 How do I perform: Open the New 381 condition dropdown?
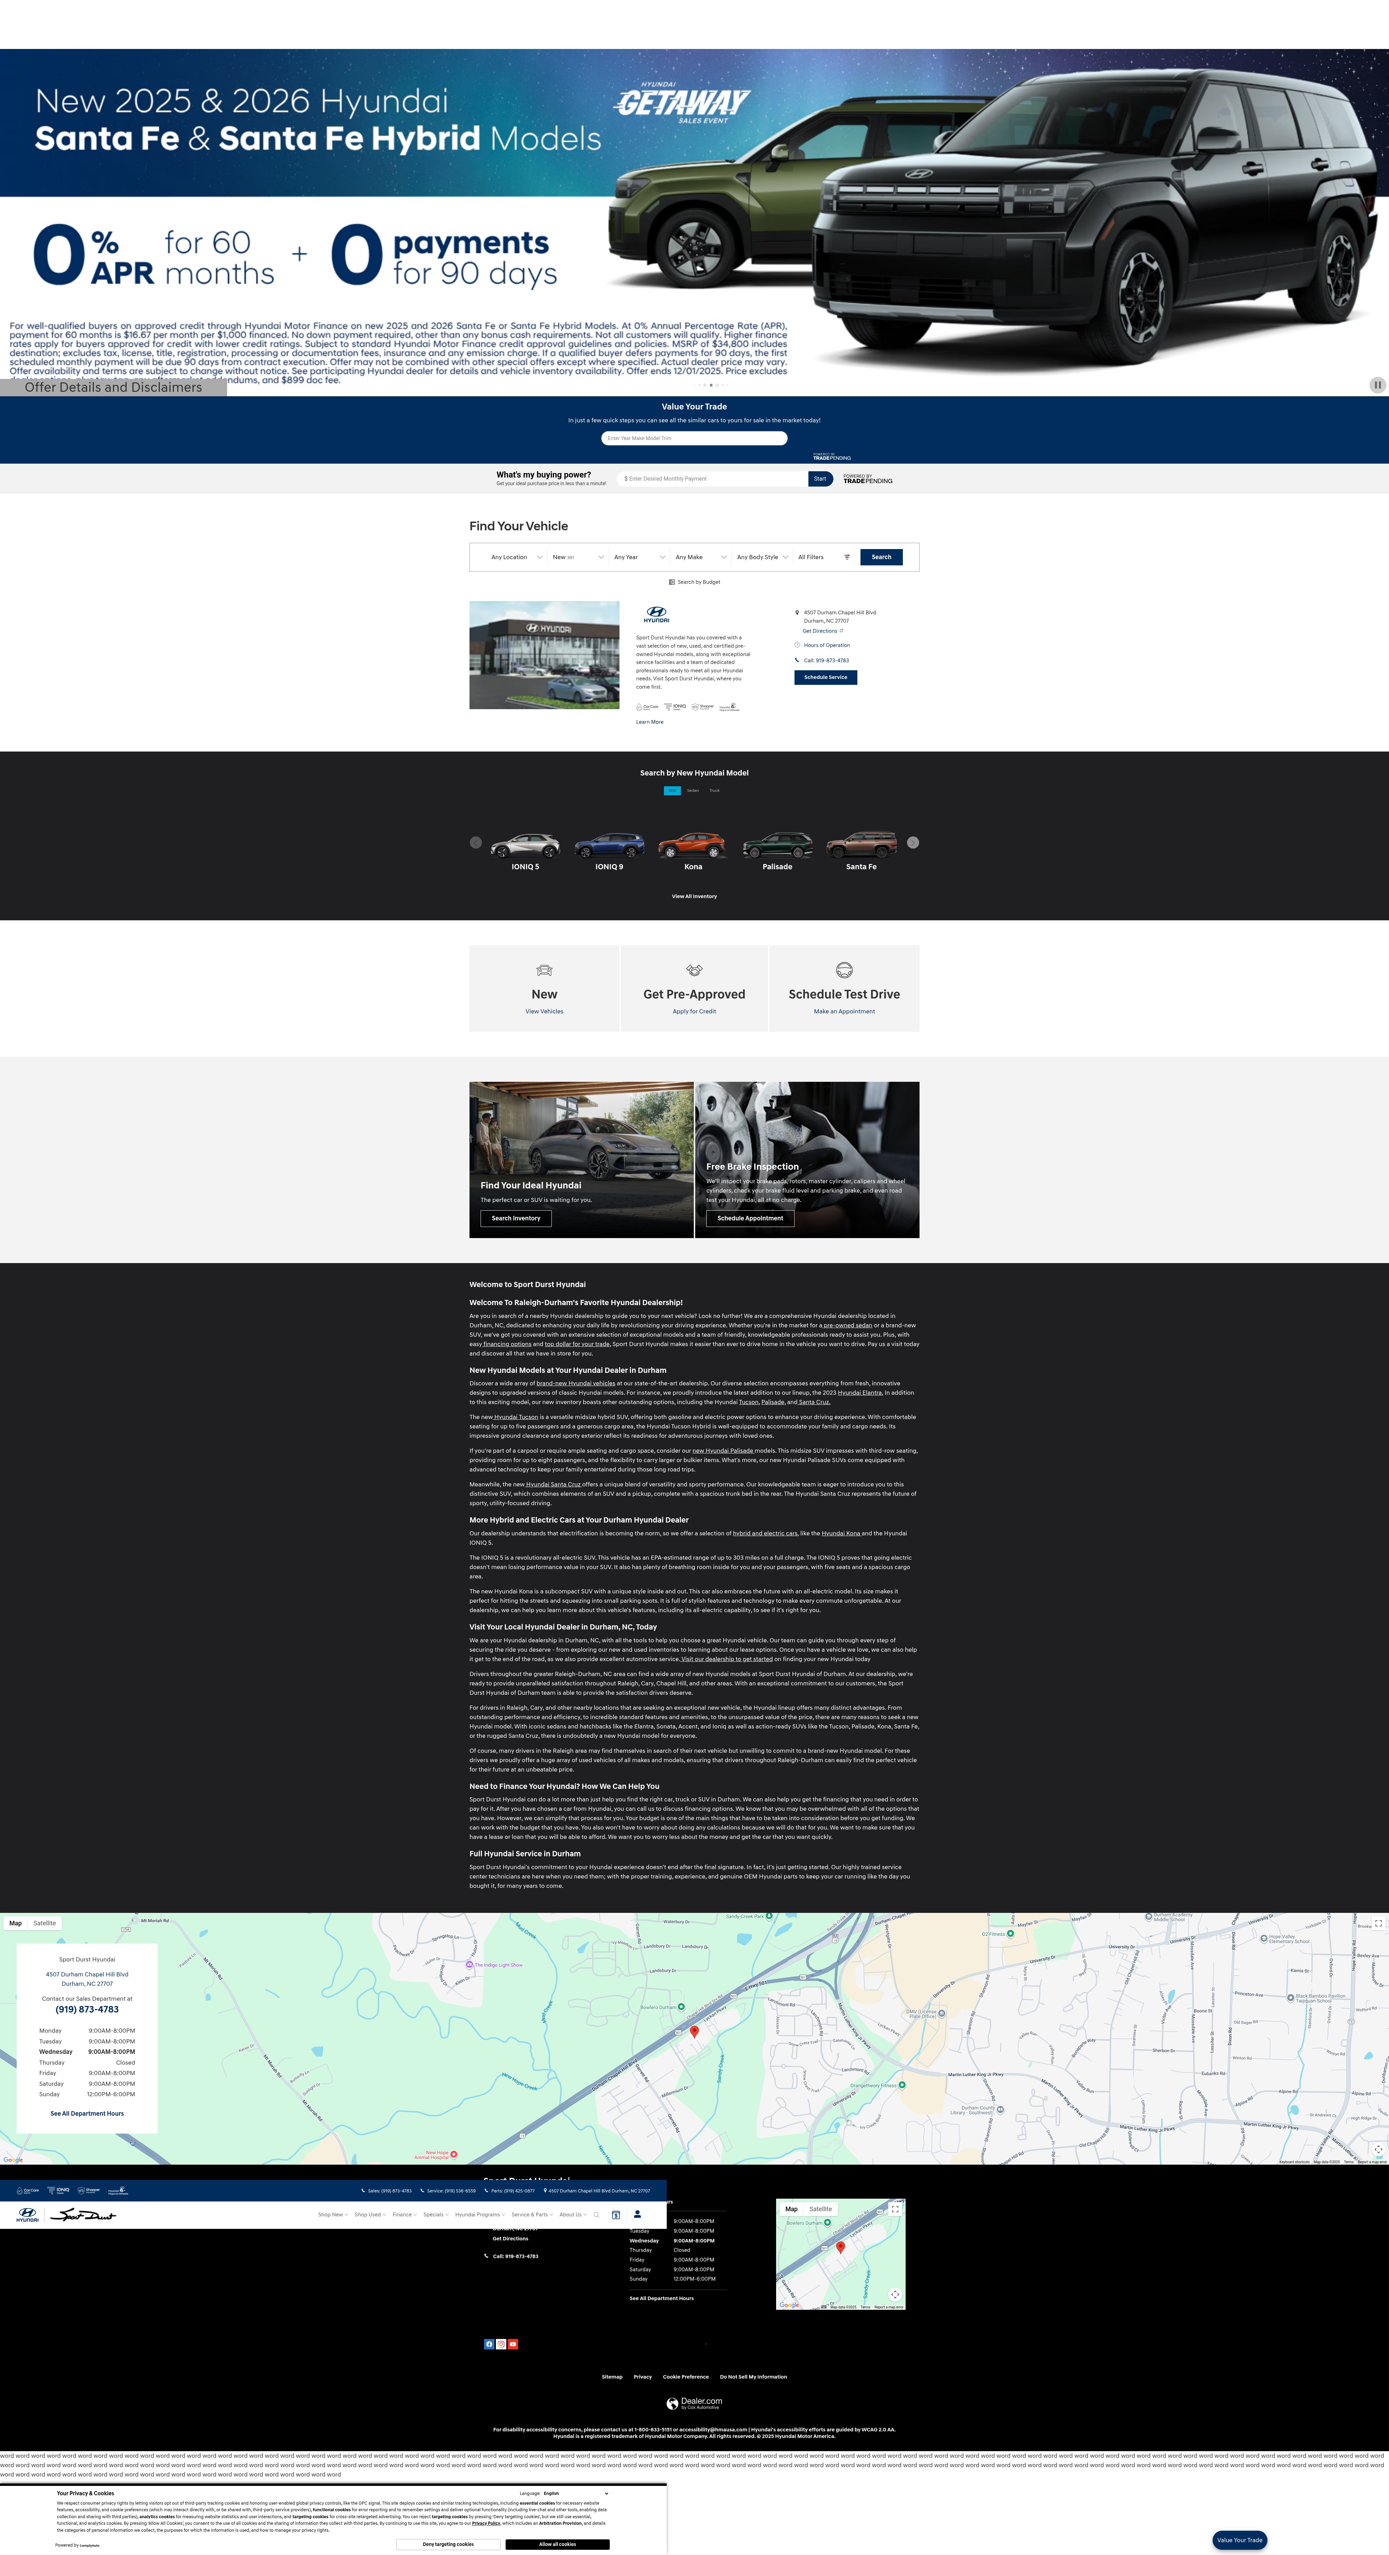[578, 557]
